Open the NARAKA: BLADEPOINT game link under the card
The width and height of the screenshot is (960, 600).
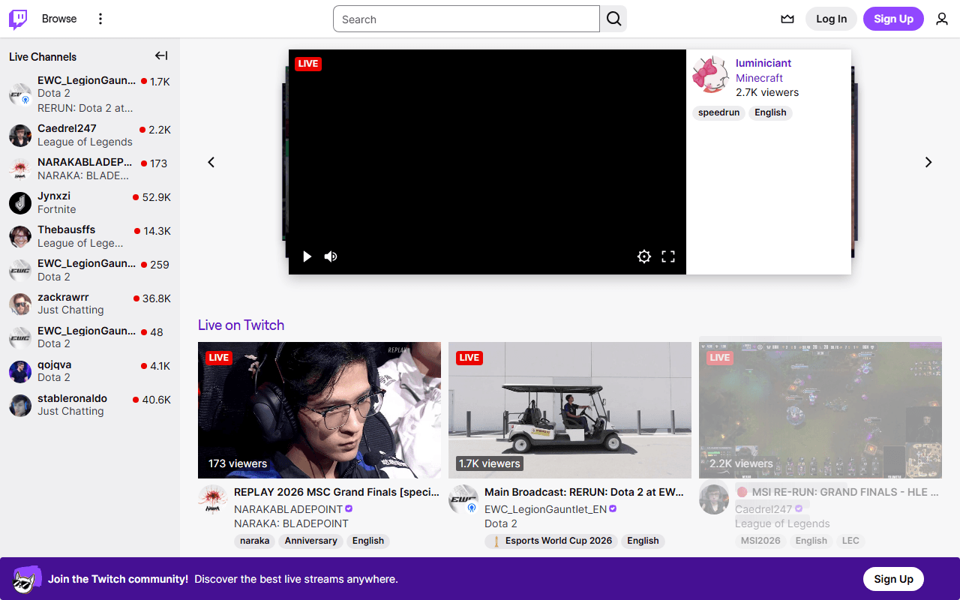291,523
